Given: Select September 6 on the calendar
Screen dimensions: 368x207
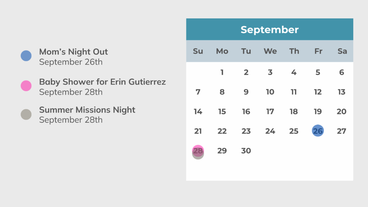Looking at the screenshot, I should coord(342,72).
